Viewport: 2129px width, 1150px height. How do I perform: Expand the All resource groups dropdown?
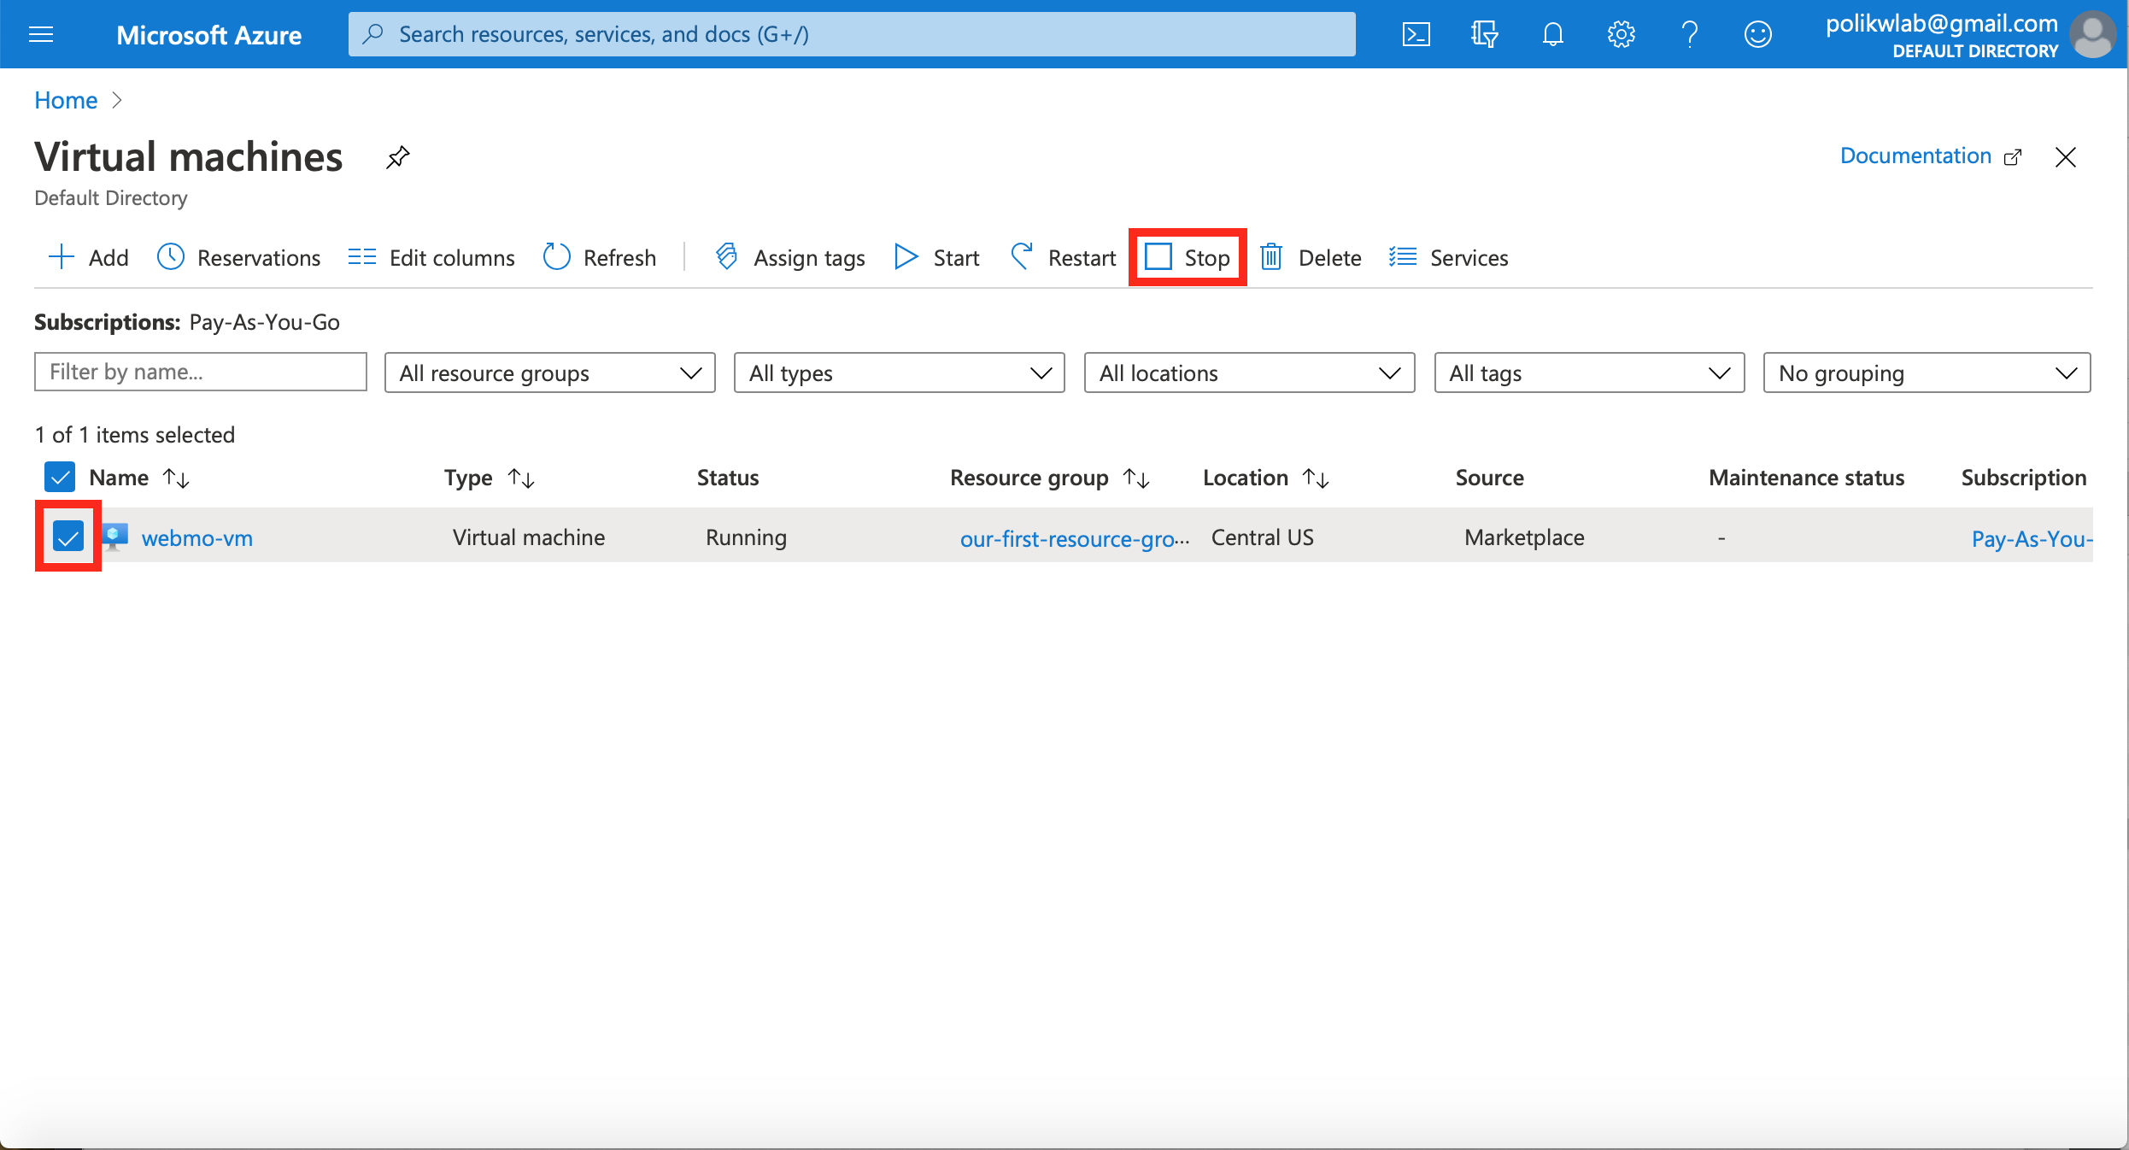click(549, 373)
